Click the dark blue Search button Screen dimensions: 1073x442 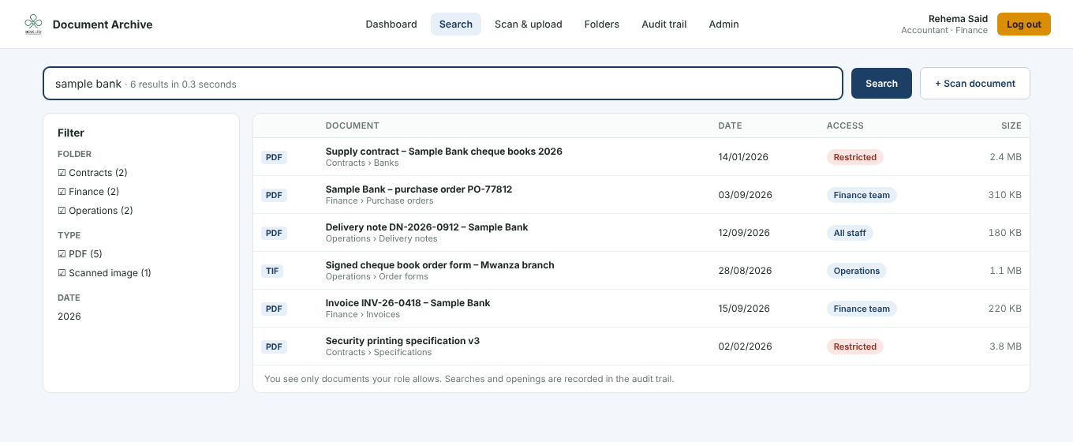(881, 84)
